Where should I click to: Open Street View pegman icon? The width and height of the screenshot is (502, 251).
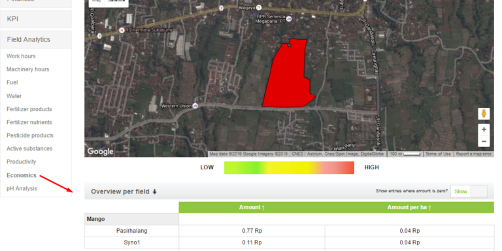click(484, 114)
